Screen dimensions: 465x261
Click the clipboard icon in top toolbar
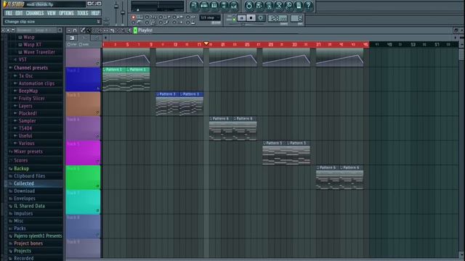click(299, 5)
